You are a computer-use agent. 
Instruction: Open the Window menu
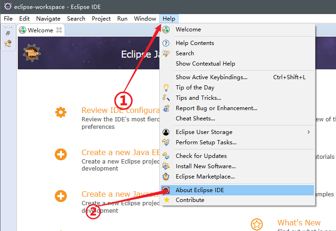point(145,19)
